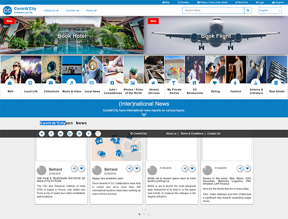Viewport: 288px width, 219px height.
Task: Select the first news carousel dot
Action: (x=139, y=214)
